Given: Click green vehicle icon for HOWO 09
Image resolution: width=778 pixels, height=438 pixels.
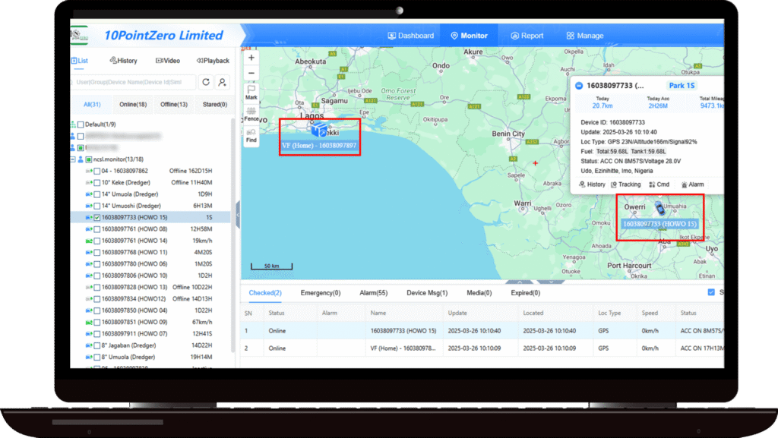Looking at the screenshot, I should pyautogui.click(x=89, y=322).
